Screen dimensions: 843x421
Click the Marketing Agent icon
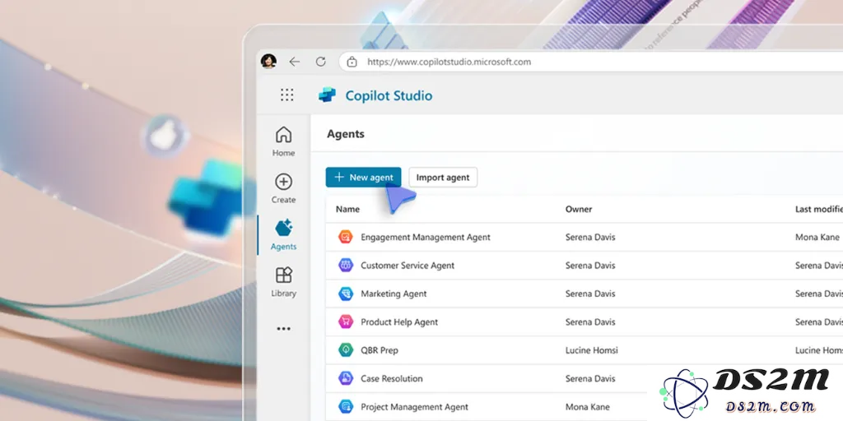pos(345,294)
